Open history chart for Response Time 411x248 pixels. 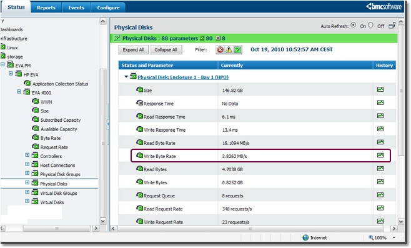coord(380,102)
